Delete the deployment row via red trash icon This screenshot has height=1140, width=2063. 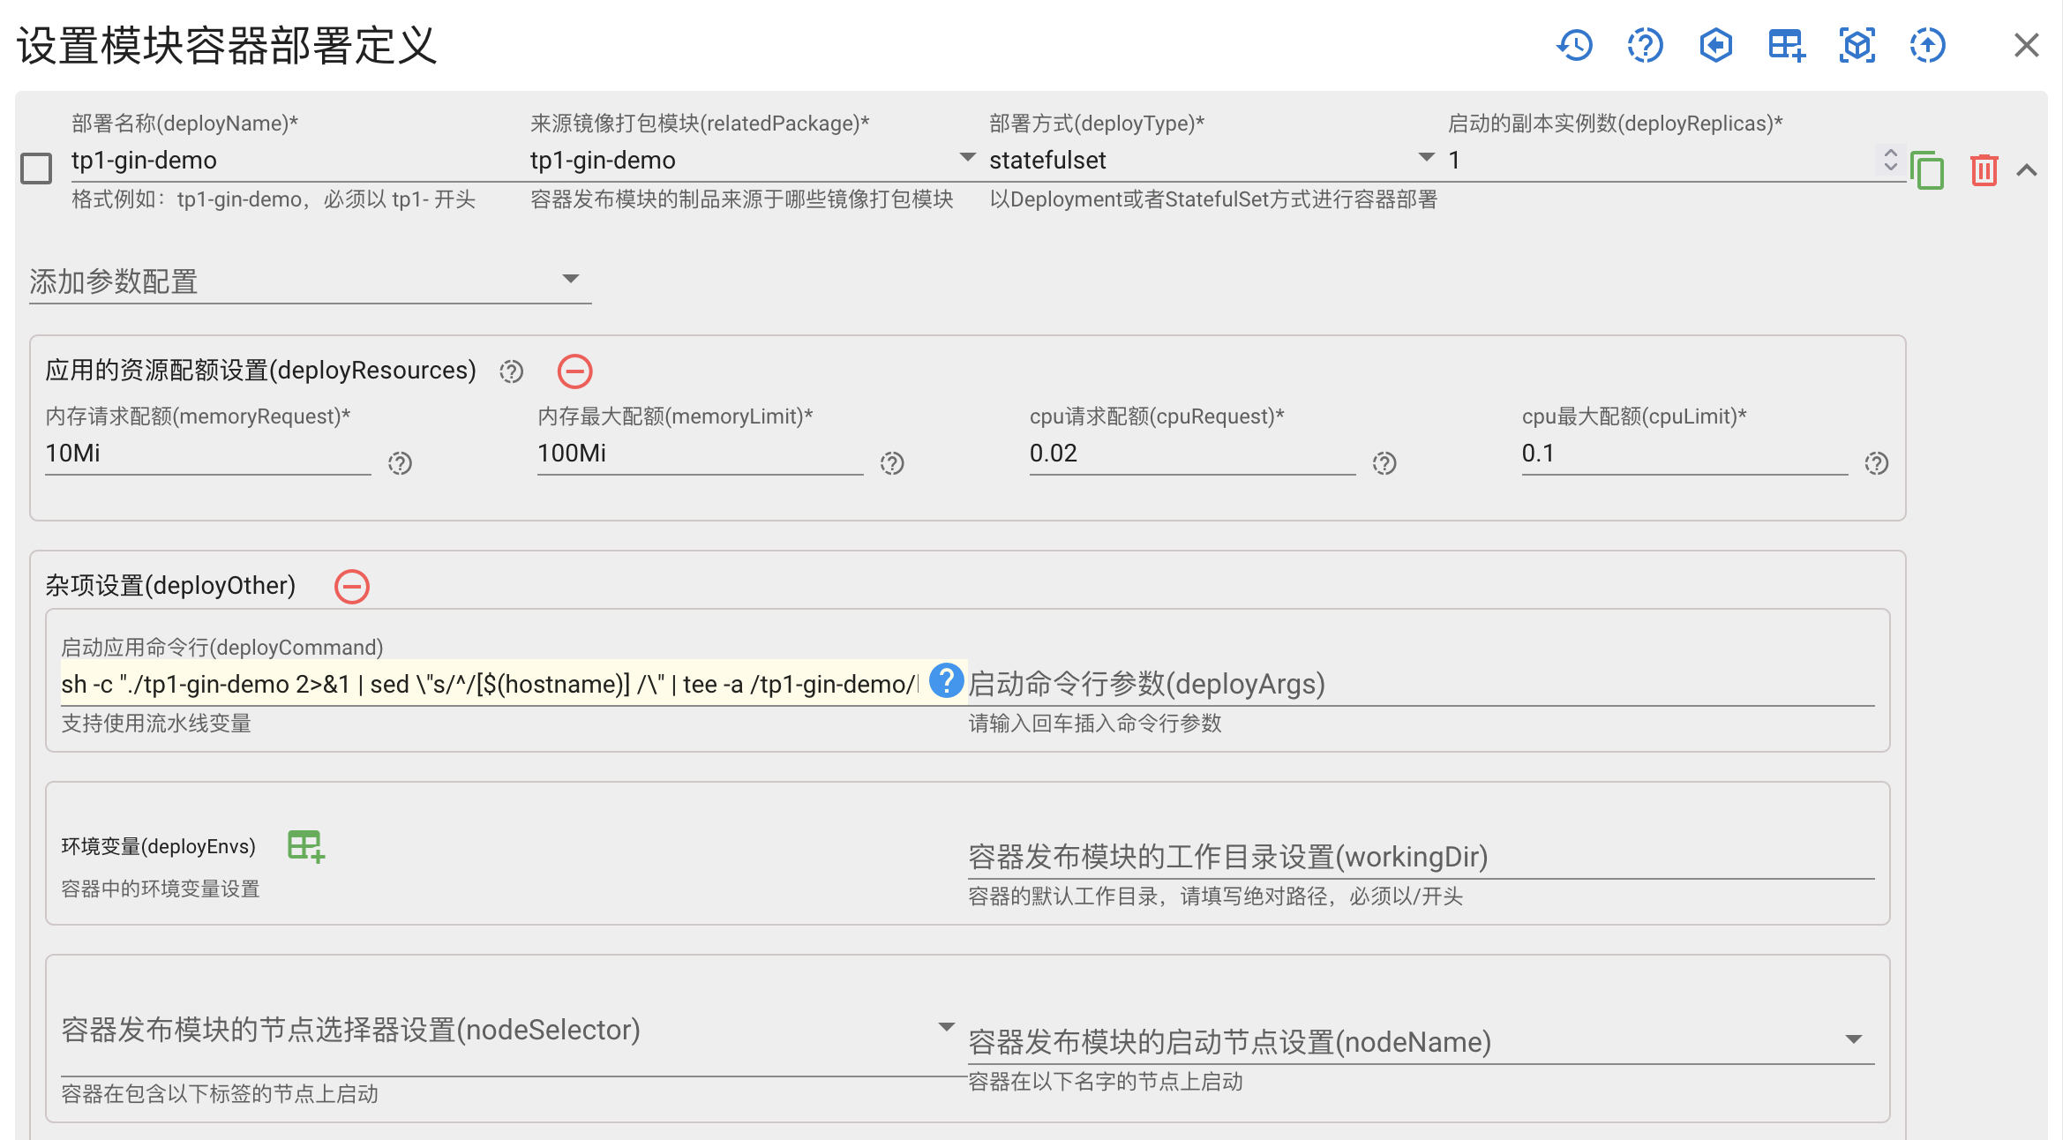click(x=1984, y=170)
